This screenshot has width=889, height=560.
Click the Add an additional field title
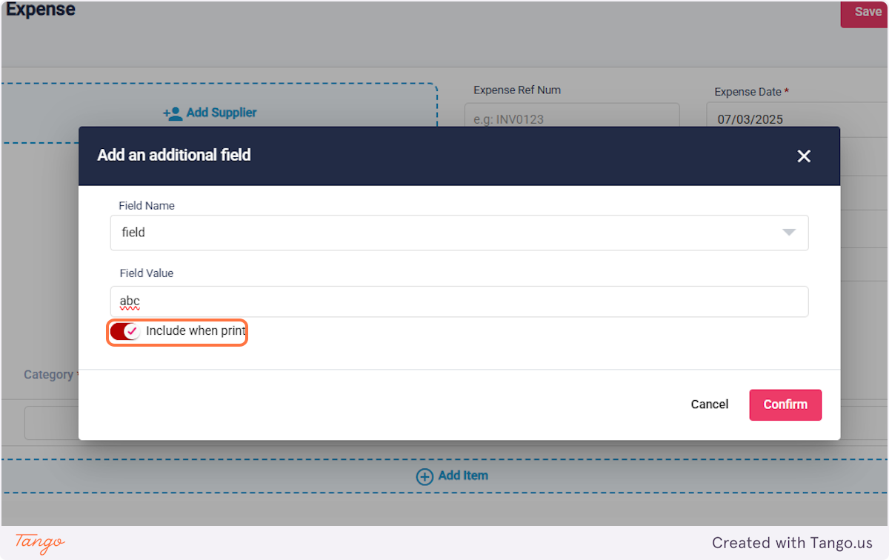point(174,156)
